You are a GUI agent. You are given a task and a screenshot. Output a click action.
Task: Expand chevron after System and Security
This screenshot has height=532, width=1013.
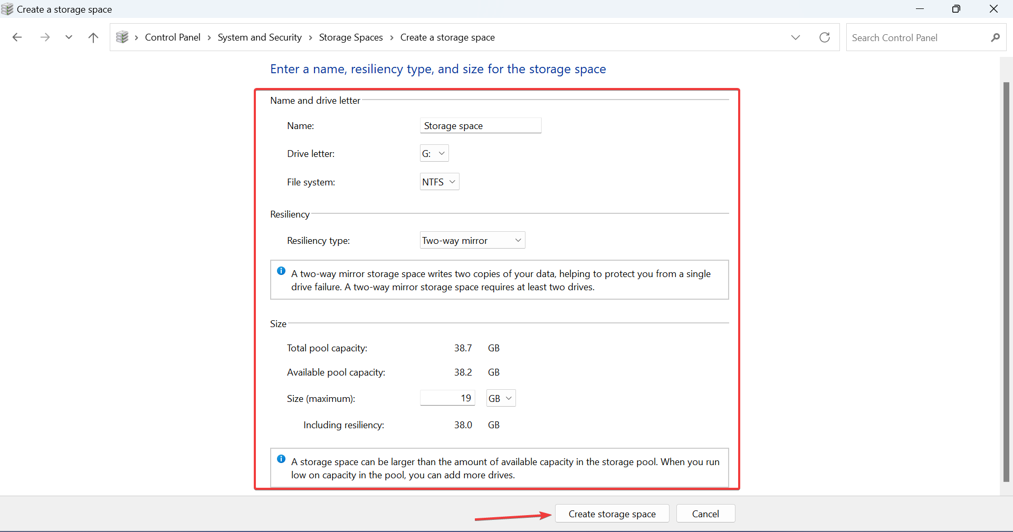(310, 37)
